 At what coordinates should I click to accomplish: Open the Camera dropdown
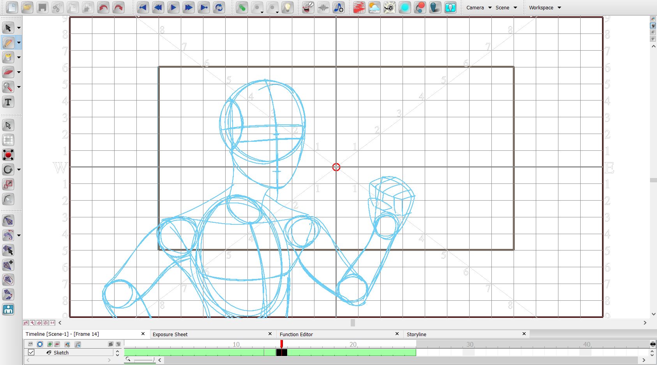point(479,7)
